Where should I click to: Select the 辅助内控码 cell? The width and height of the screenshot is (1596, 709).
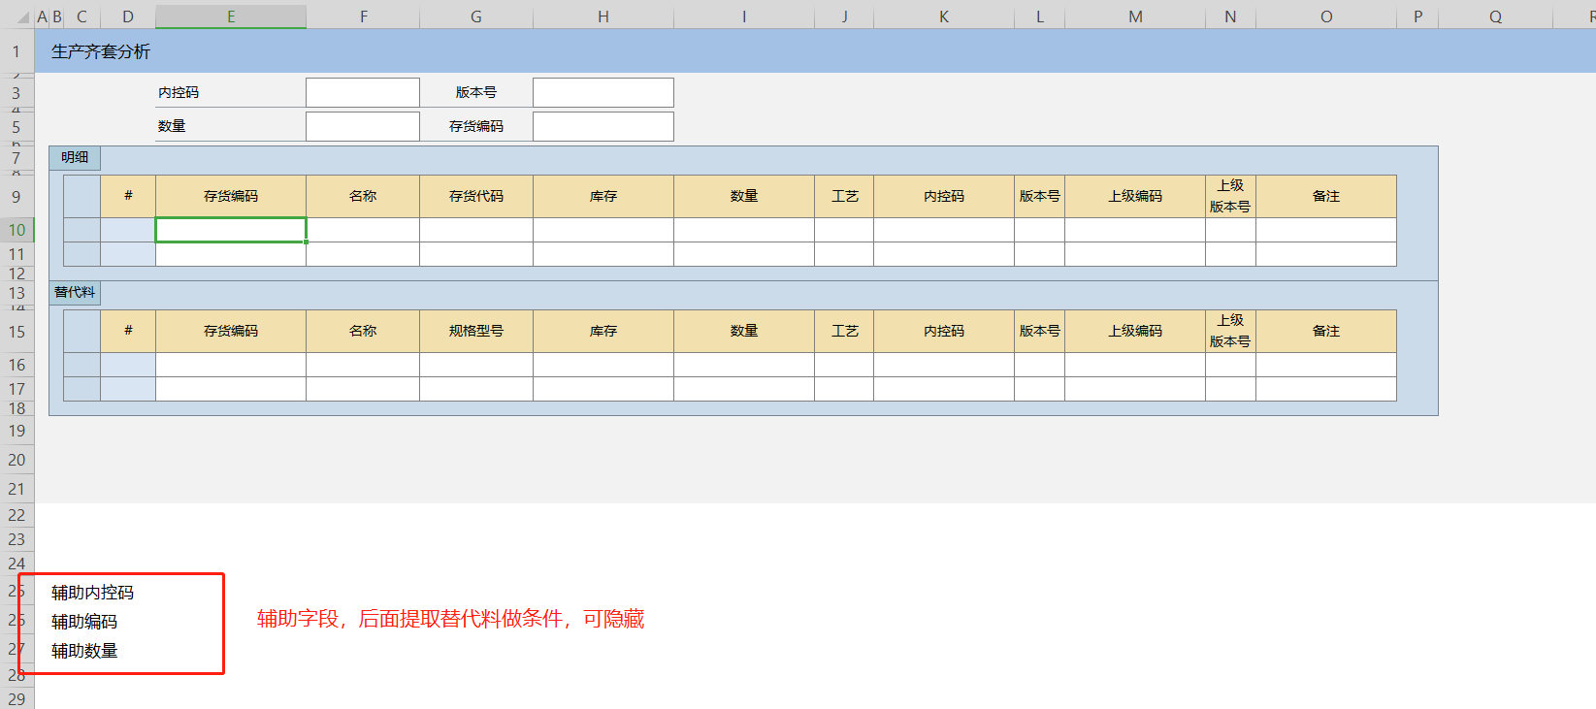click(93, 593)
